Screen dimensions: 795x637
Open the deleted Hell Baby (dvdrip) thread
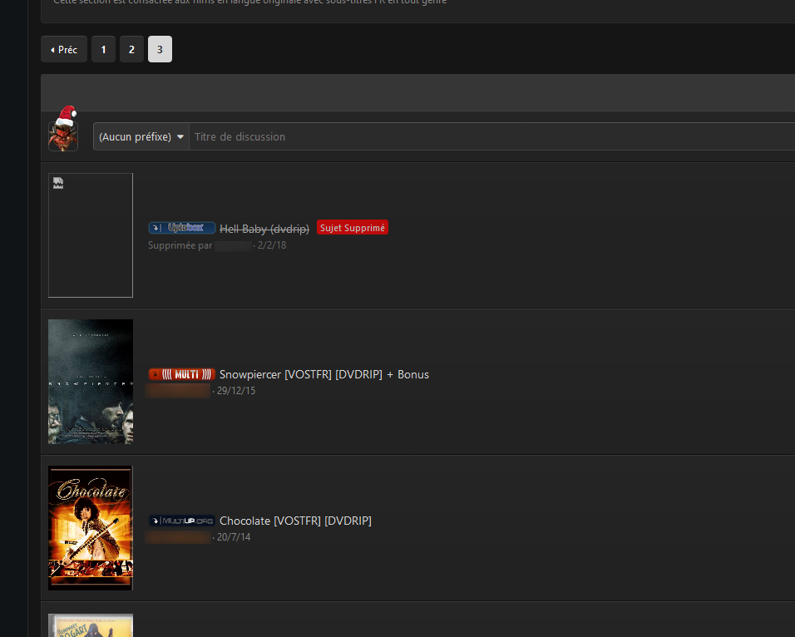click(264, 229)
